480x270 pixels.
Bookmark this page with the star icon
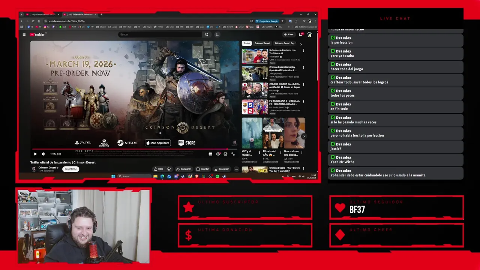tap(282, 21)
